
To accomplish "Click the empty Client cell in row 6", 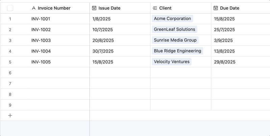I will 181,73.
